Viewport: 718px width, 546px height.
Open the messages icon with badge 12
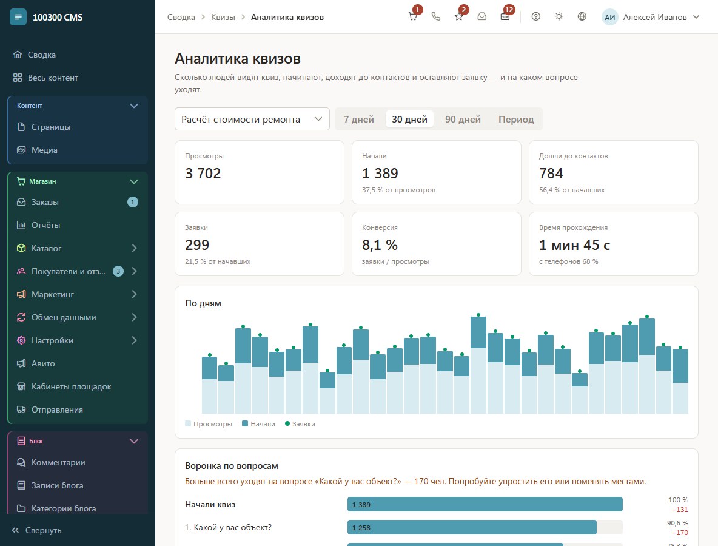tap(505, 16)
